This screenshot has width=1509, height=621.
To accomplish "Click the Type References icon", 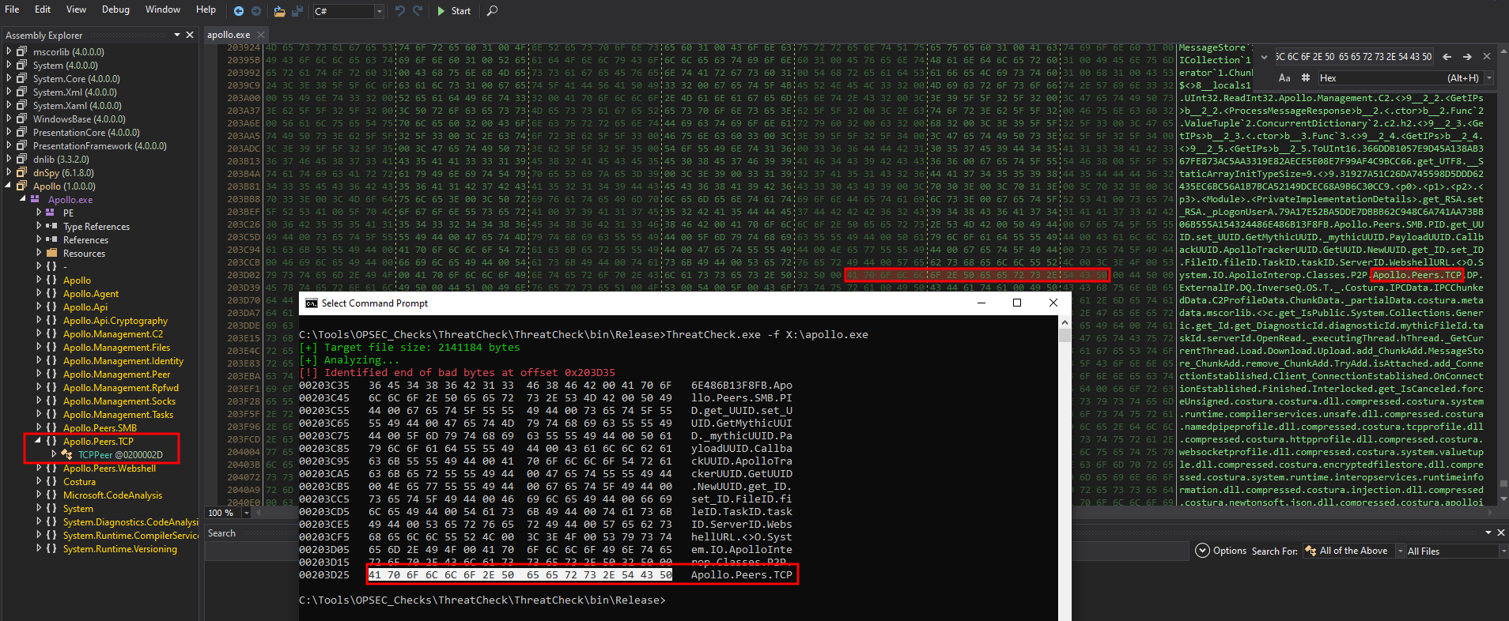I will coord(51,226).
